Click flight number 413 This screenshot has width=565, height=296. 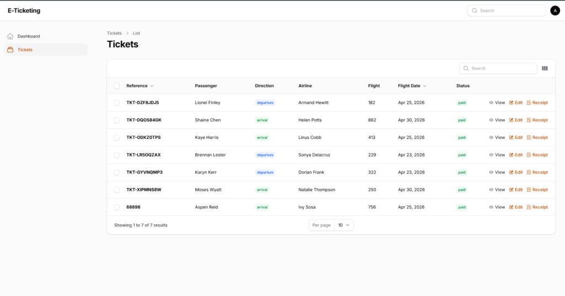click(372, 138)
